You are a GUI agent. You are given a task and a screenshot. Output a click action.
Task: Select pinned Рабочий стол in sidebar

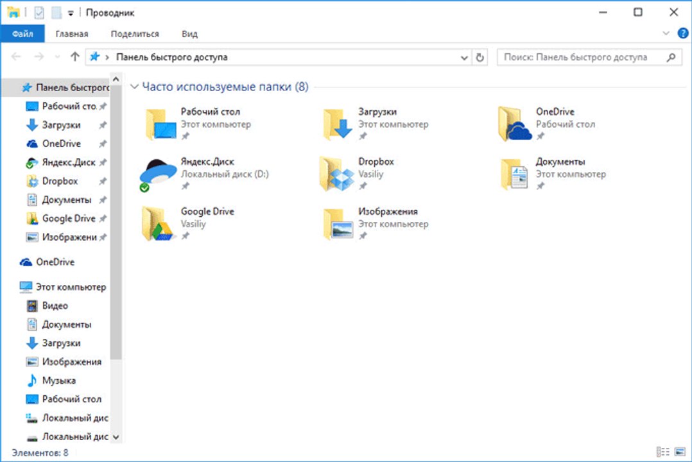click(x=65, y=106)
